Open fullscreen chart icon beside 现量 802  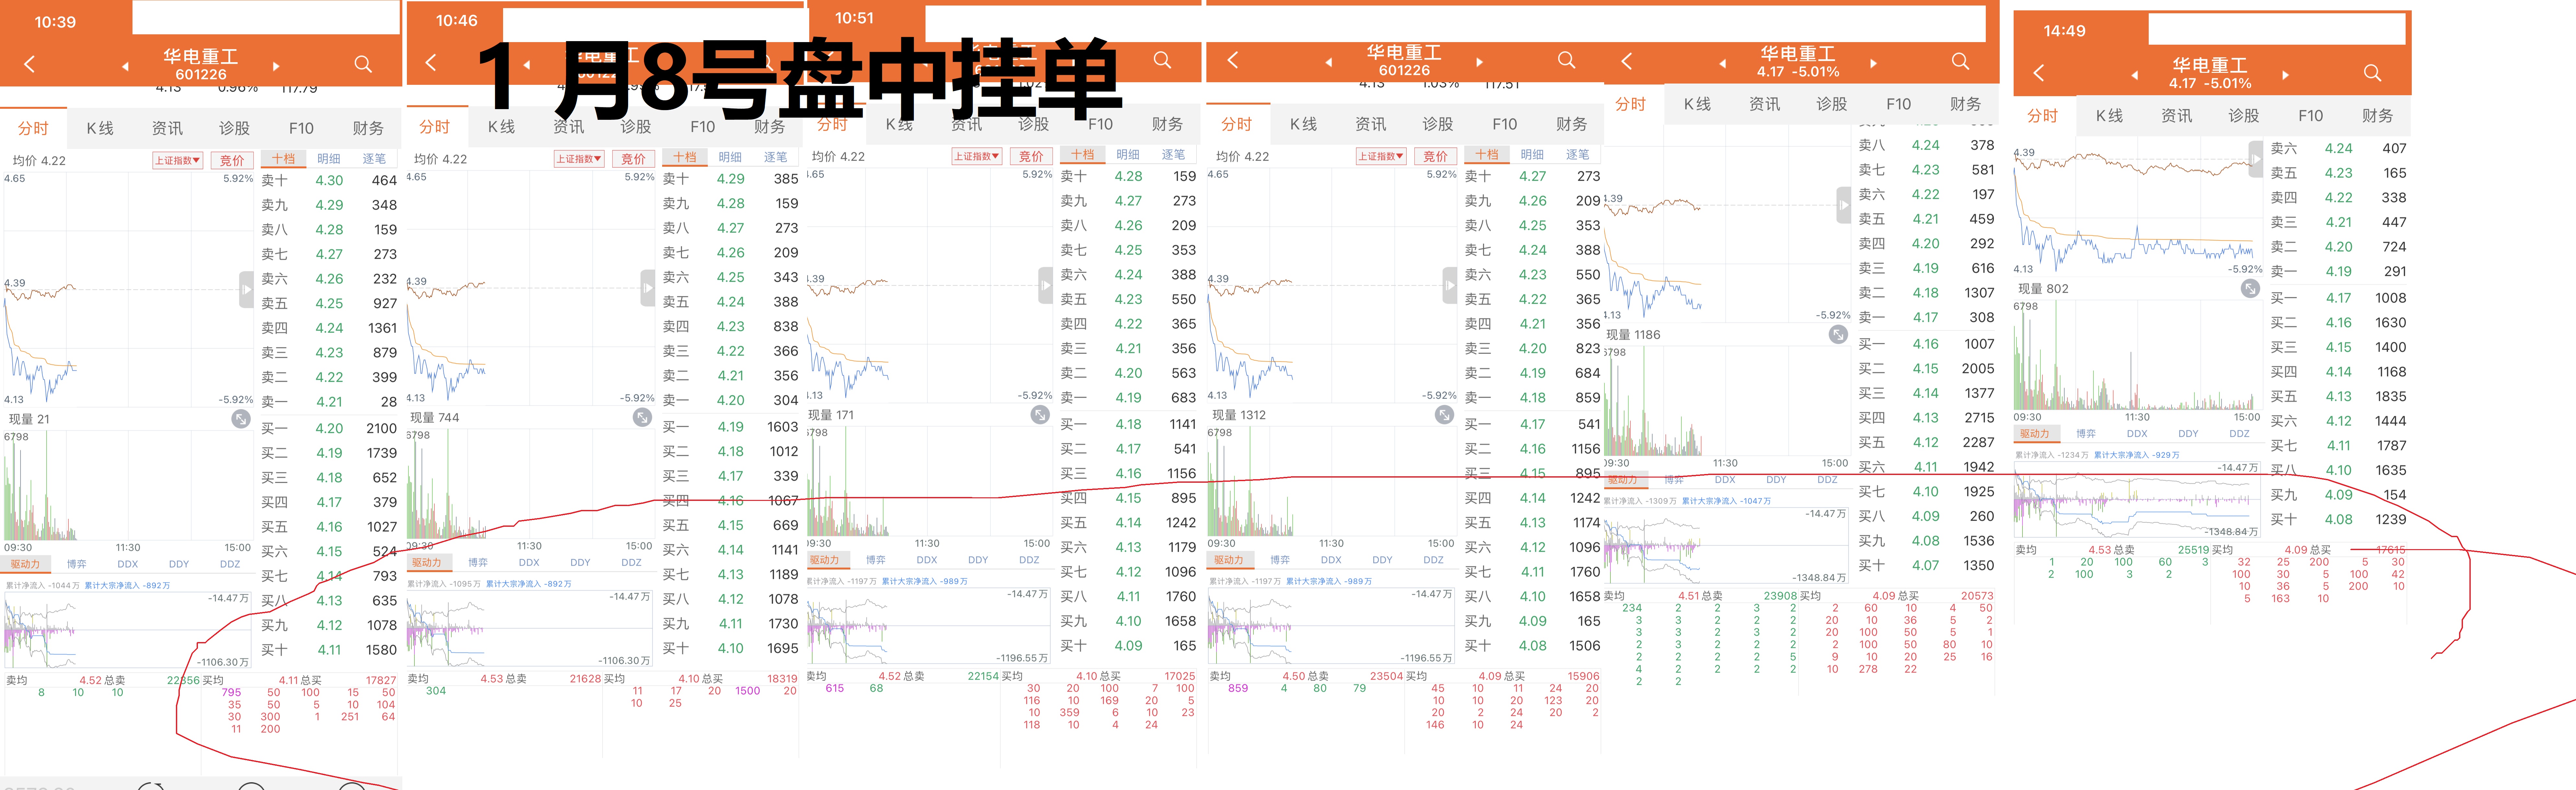[x=2250, y=289]
